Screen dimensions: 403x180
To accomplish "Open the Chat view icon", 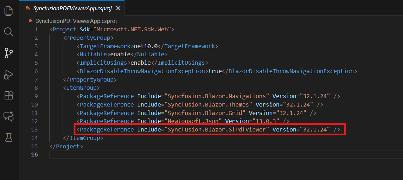I will pyautogui.click(x=9, y=117).
